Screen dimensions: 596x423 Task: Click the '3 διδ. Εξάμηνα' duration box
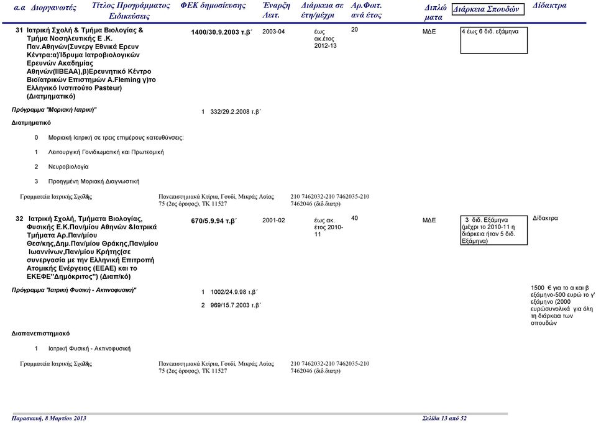[x=493, y=230]
